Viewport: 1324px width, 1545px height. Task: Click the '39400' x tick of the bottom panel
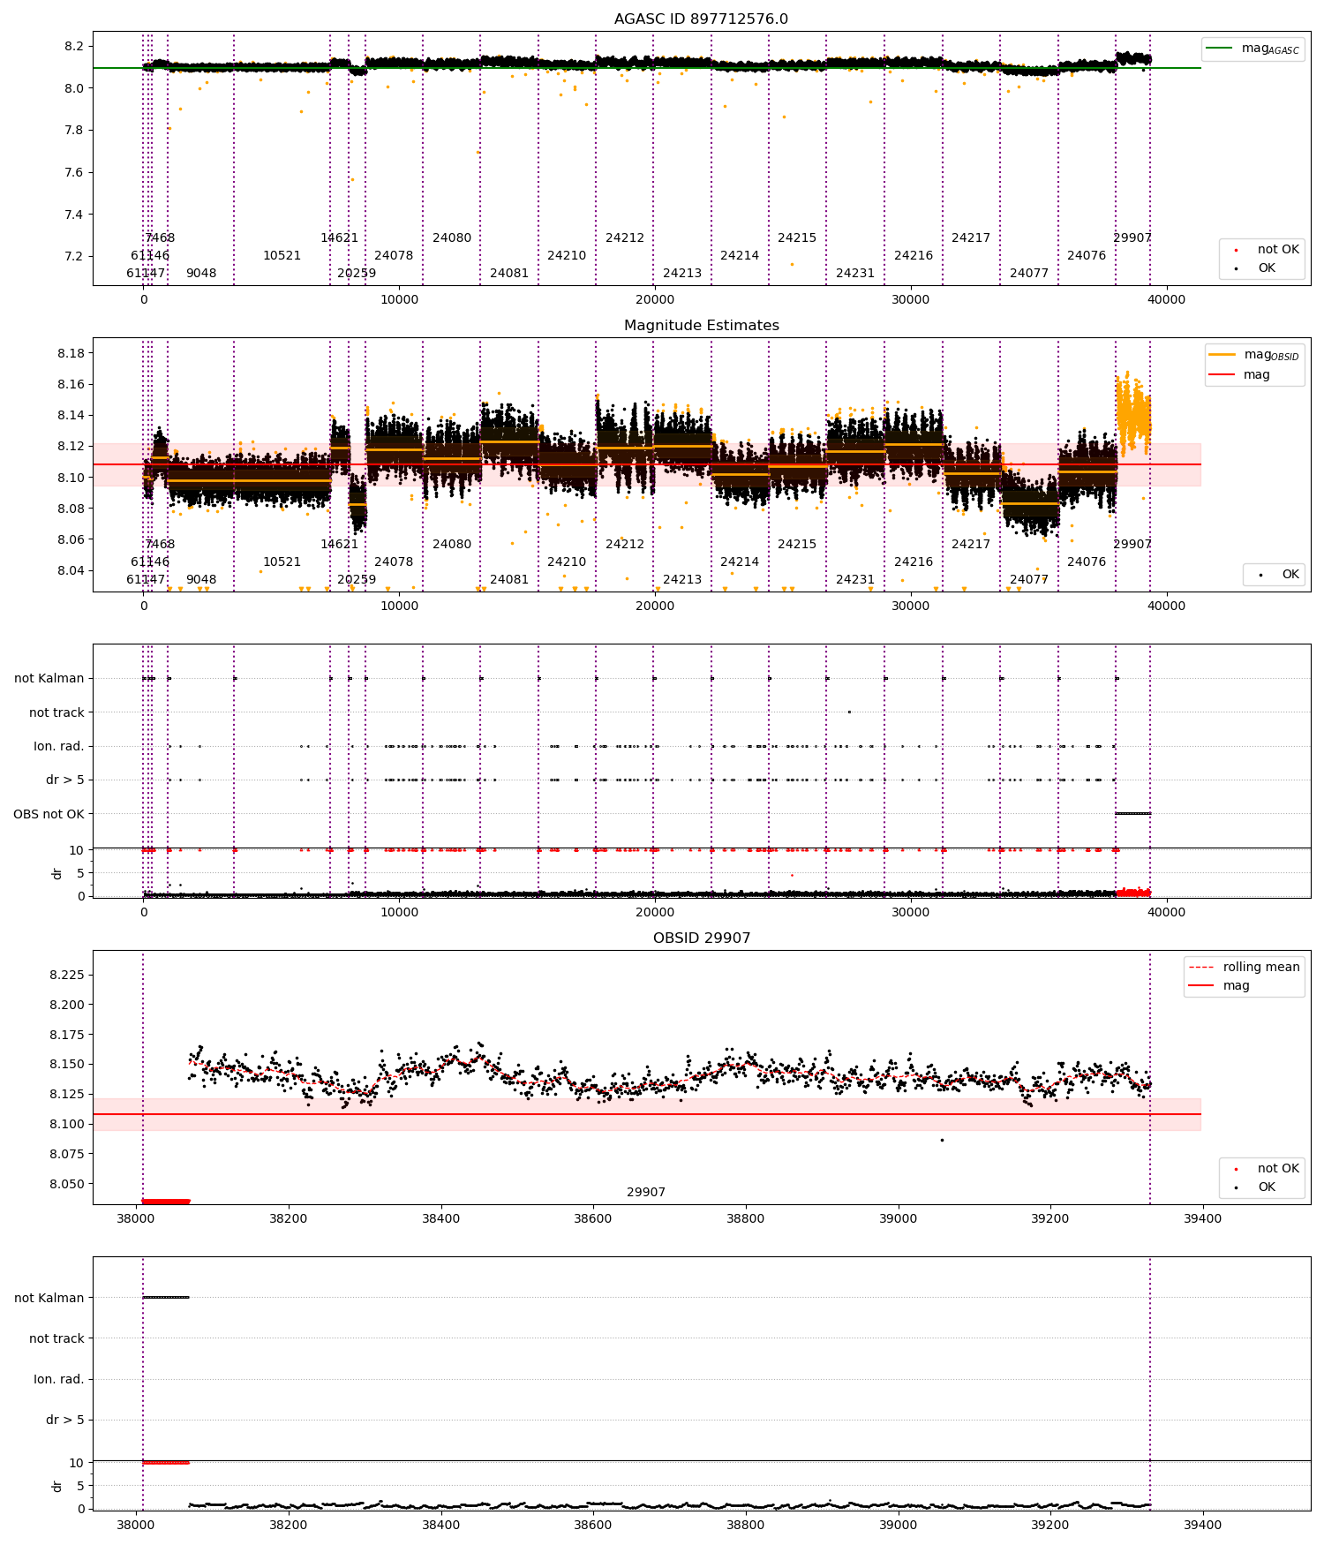tap(1203, 1526)
